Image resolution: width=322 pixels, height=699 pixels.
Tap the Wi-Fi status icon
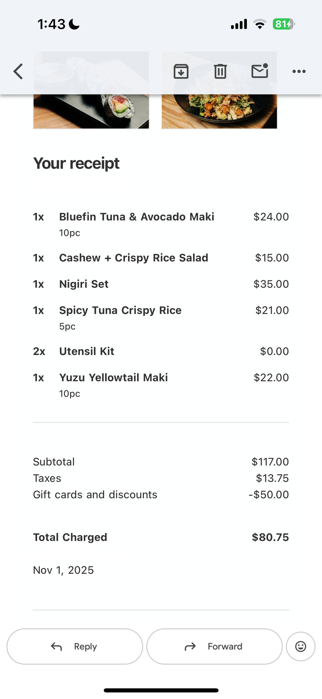(x=260, y=24)
